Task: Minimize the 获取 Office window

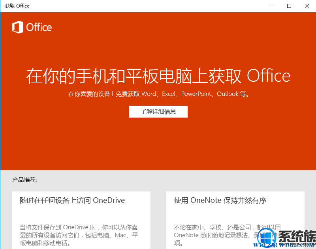Action: click(271, 6)
